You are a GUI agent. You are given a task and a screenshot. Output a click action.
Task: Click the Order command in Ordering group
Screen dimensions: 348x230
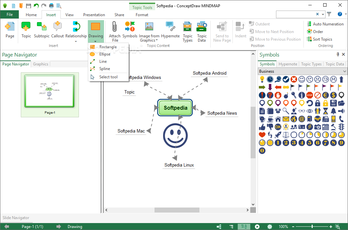[x=315, y=31]
